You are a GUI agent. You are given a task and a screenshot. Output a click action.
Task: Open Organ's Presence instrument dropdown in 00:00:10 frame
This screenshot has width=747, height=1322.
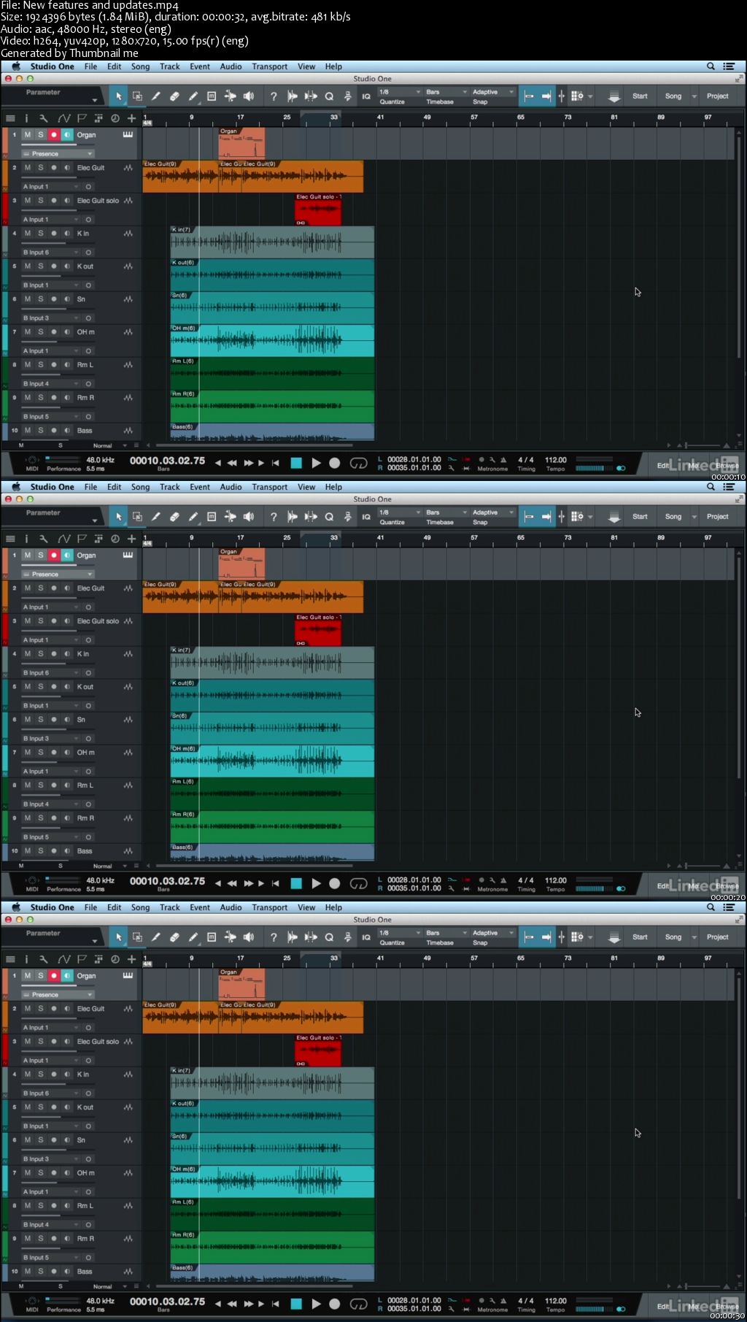tap(58, 154)
